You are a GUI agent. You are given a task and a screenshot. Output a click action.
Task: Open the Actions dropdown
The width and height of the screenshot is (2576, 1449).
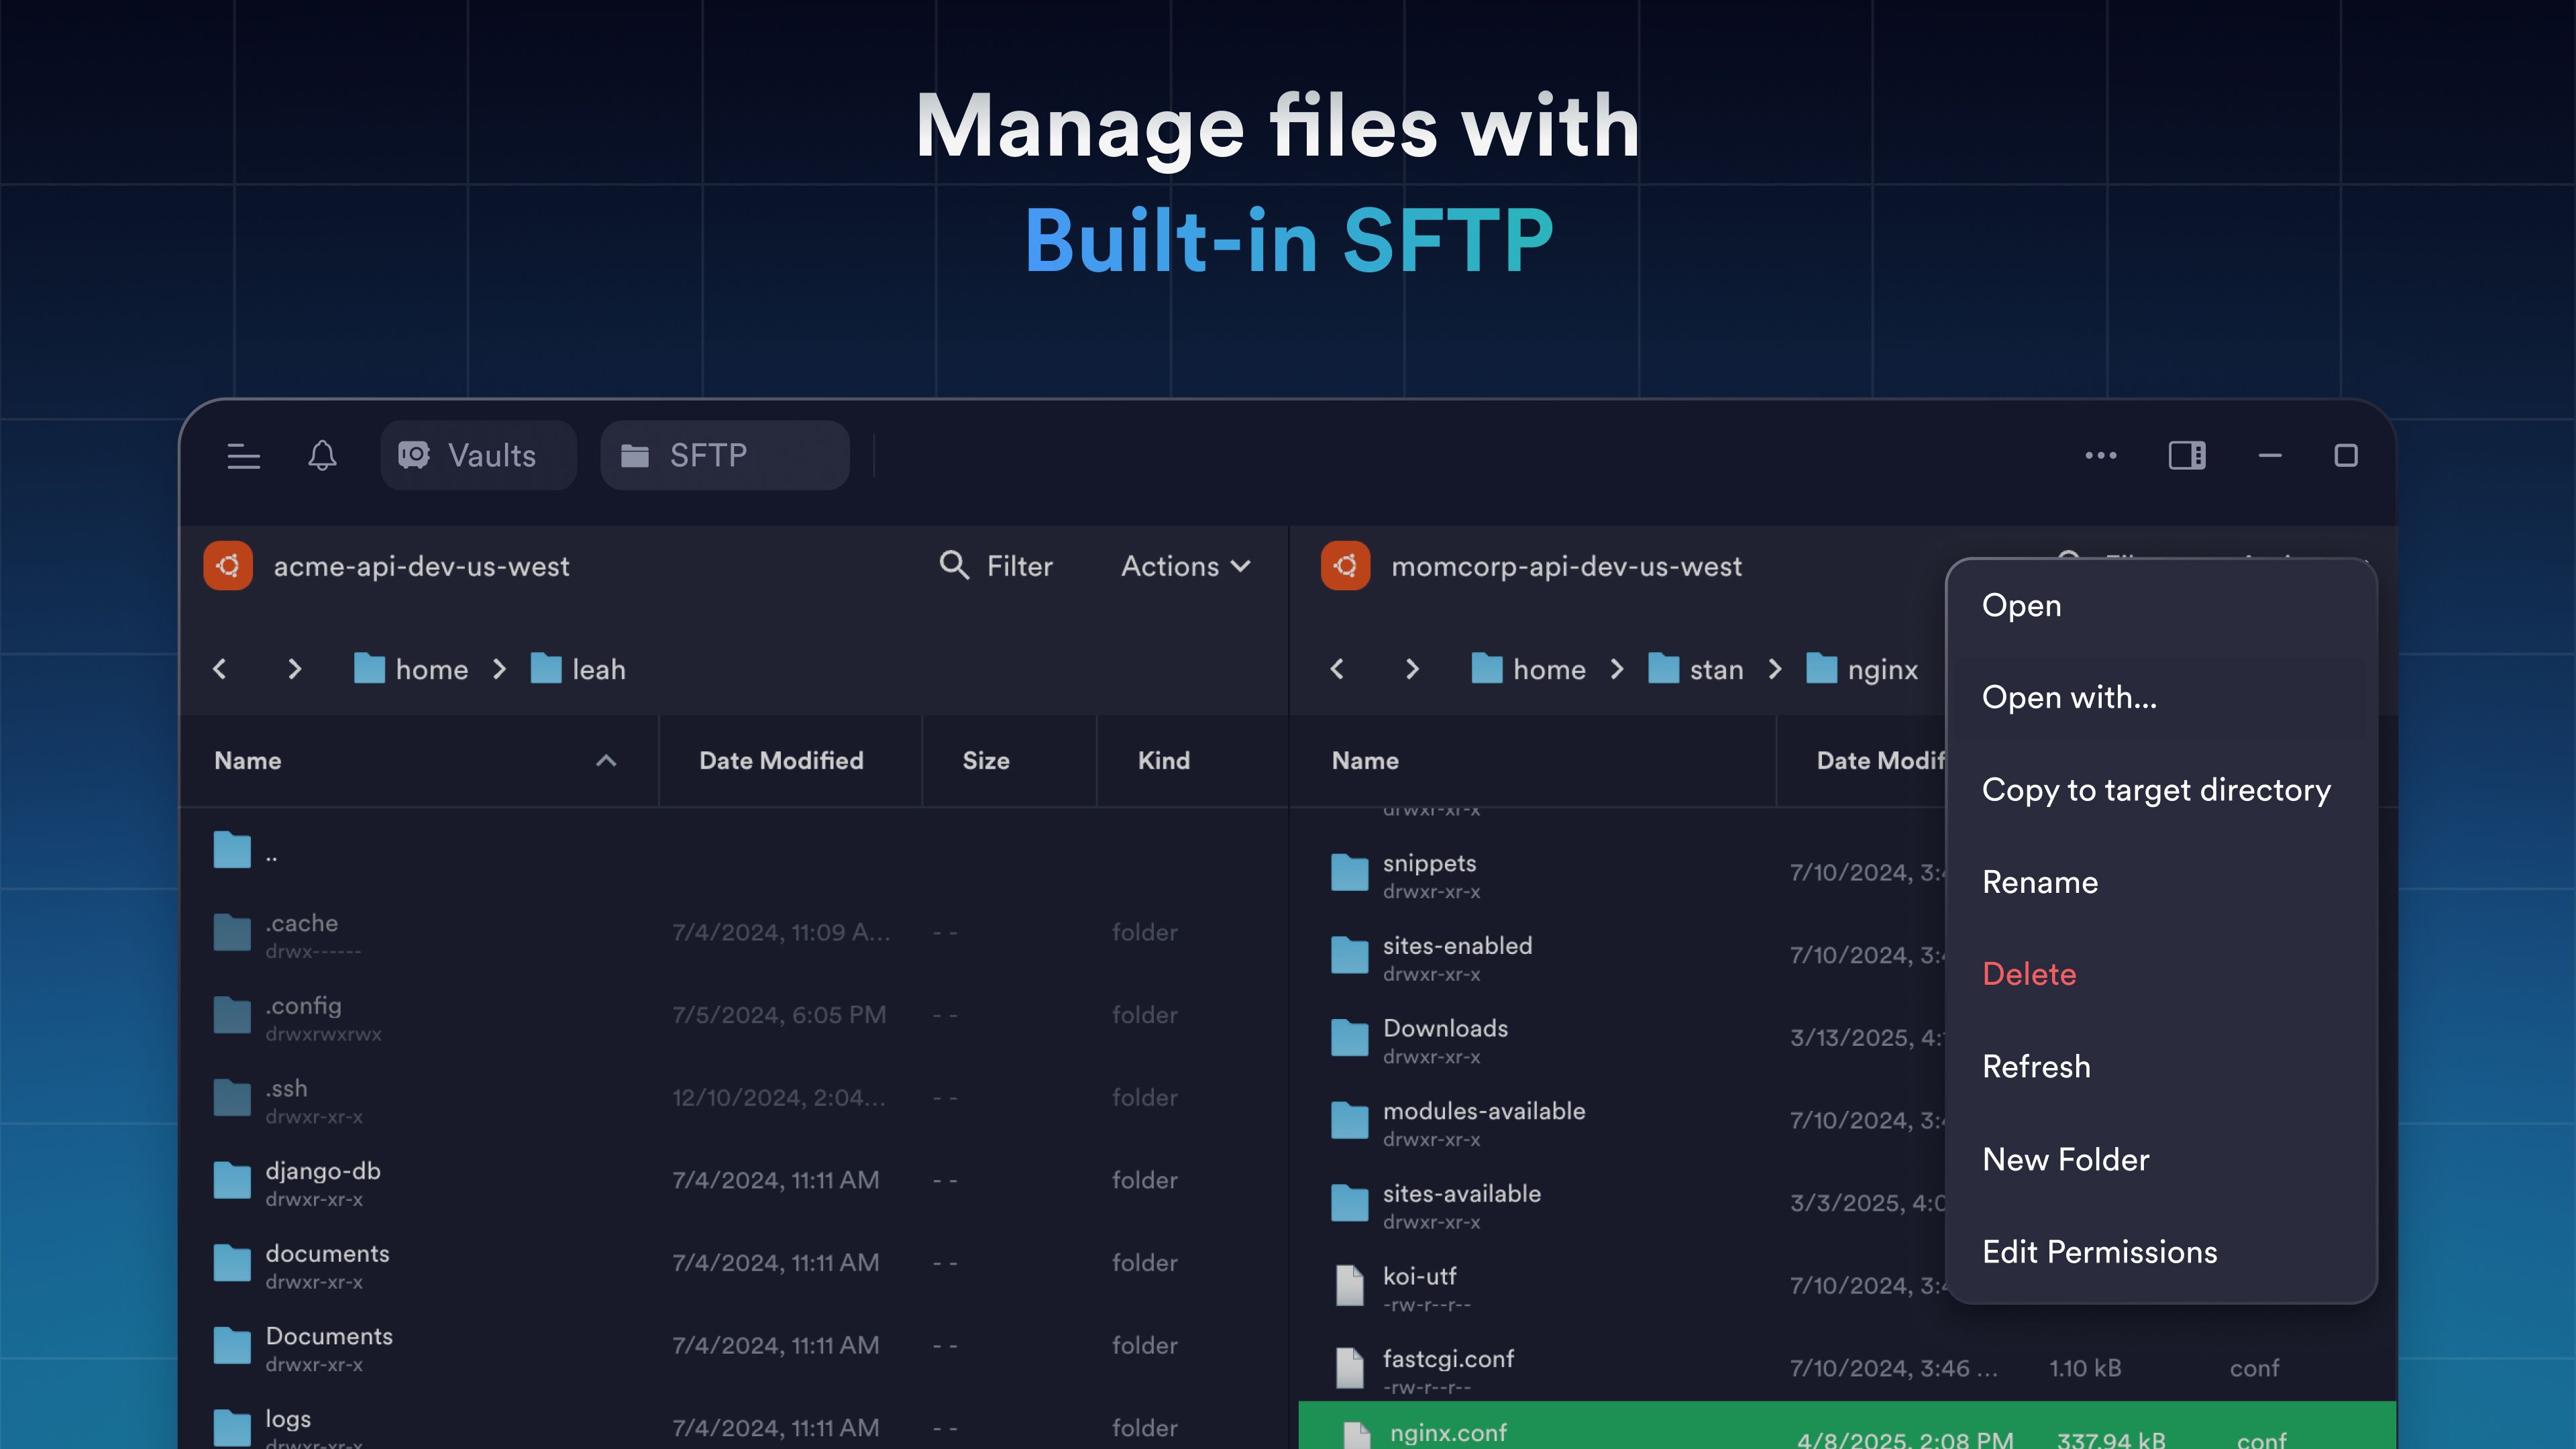(x=1185, y=565)
